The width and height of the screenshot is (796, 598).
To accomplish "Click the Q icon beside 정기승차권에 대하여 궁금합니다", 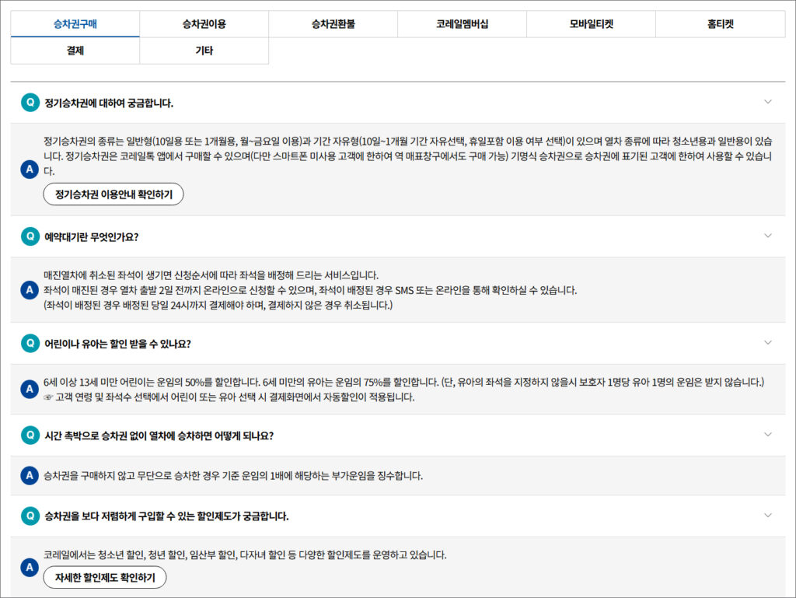I will coord(30,103).
